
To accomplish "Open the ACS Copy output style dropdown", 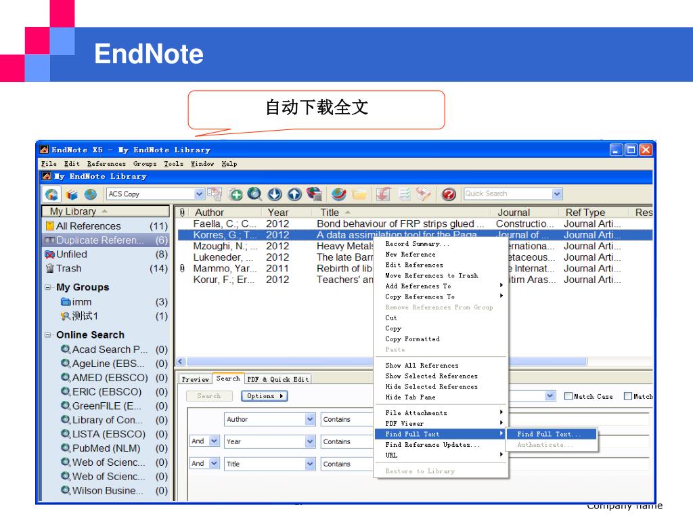I will (x=200, y=194).
